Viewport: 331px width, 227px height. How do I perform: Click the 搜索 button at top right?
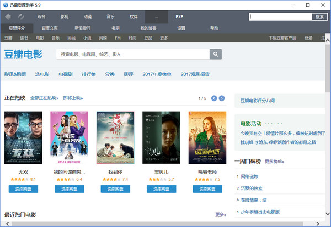coord(319,17)
